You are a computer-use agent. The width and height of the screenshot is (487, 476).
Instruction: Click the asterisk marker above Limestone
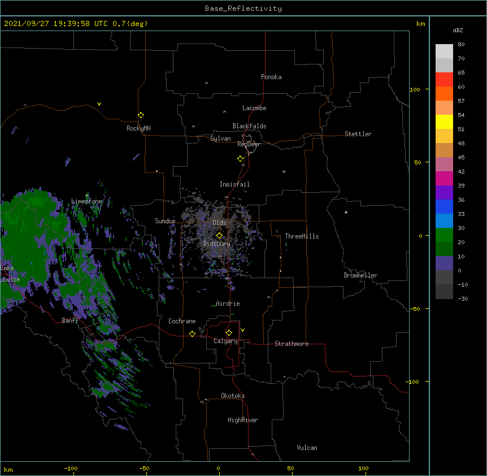(87, 195)
